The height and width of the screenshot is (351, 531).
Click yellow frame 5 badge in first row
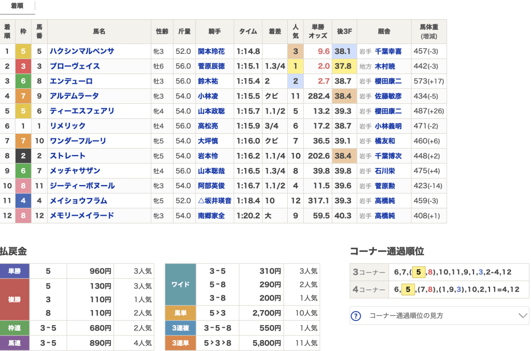[x=23, y=51]
